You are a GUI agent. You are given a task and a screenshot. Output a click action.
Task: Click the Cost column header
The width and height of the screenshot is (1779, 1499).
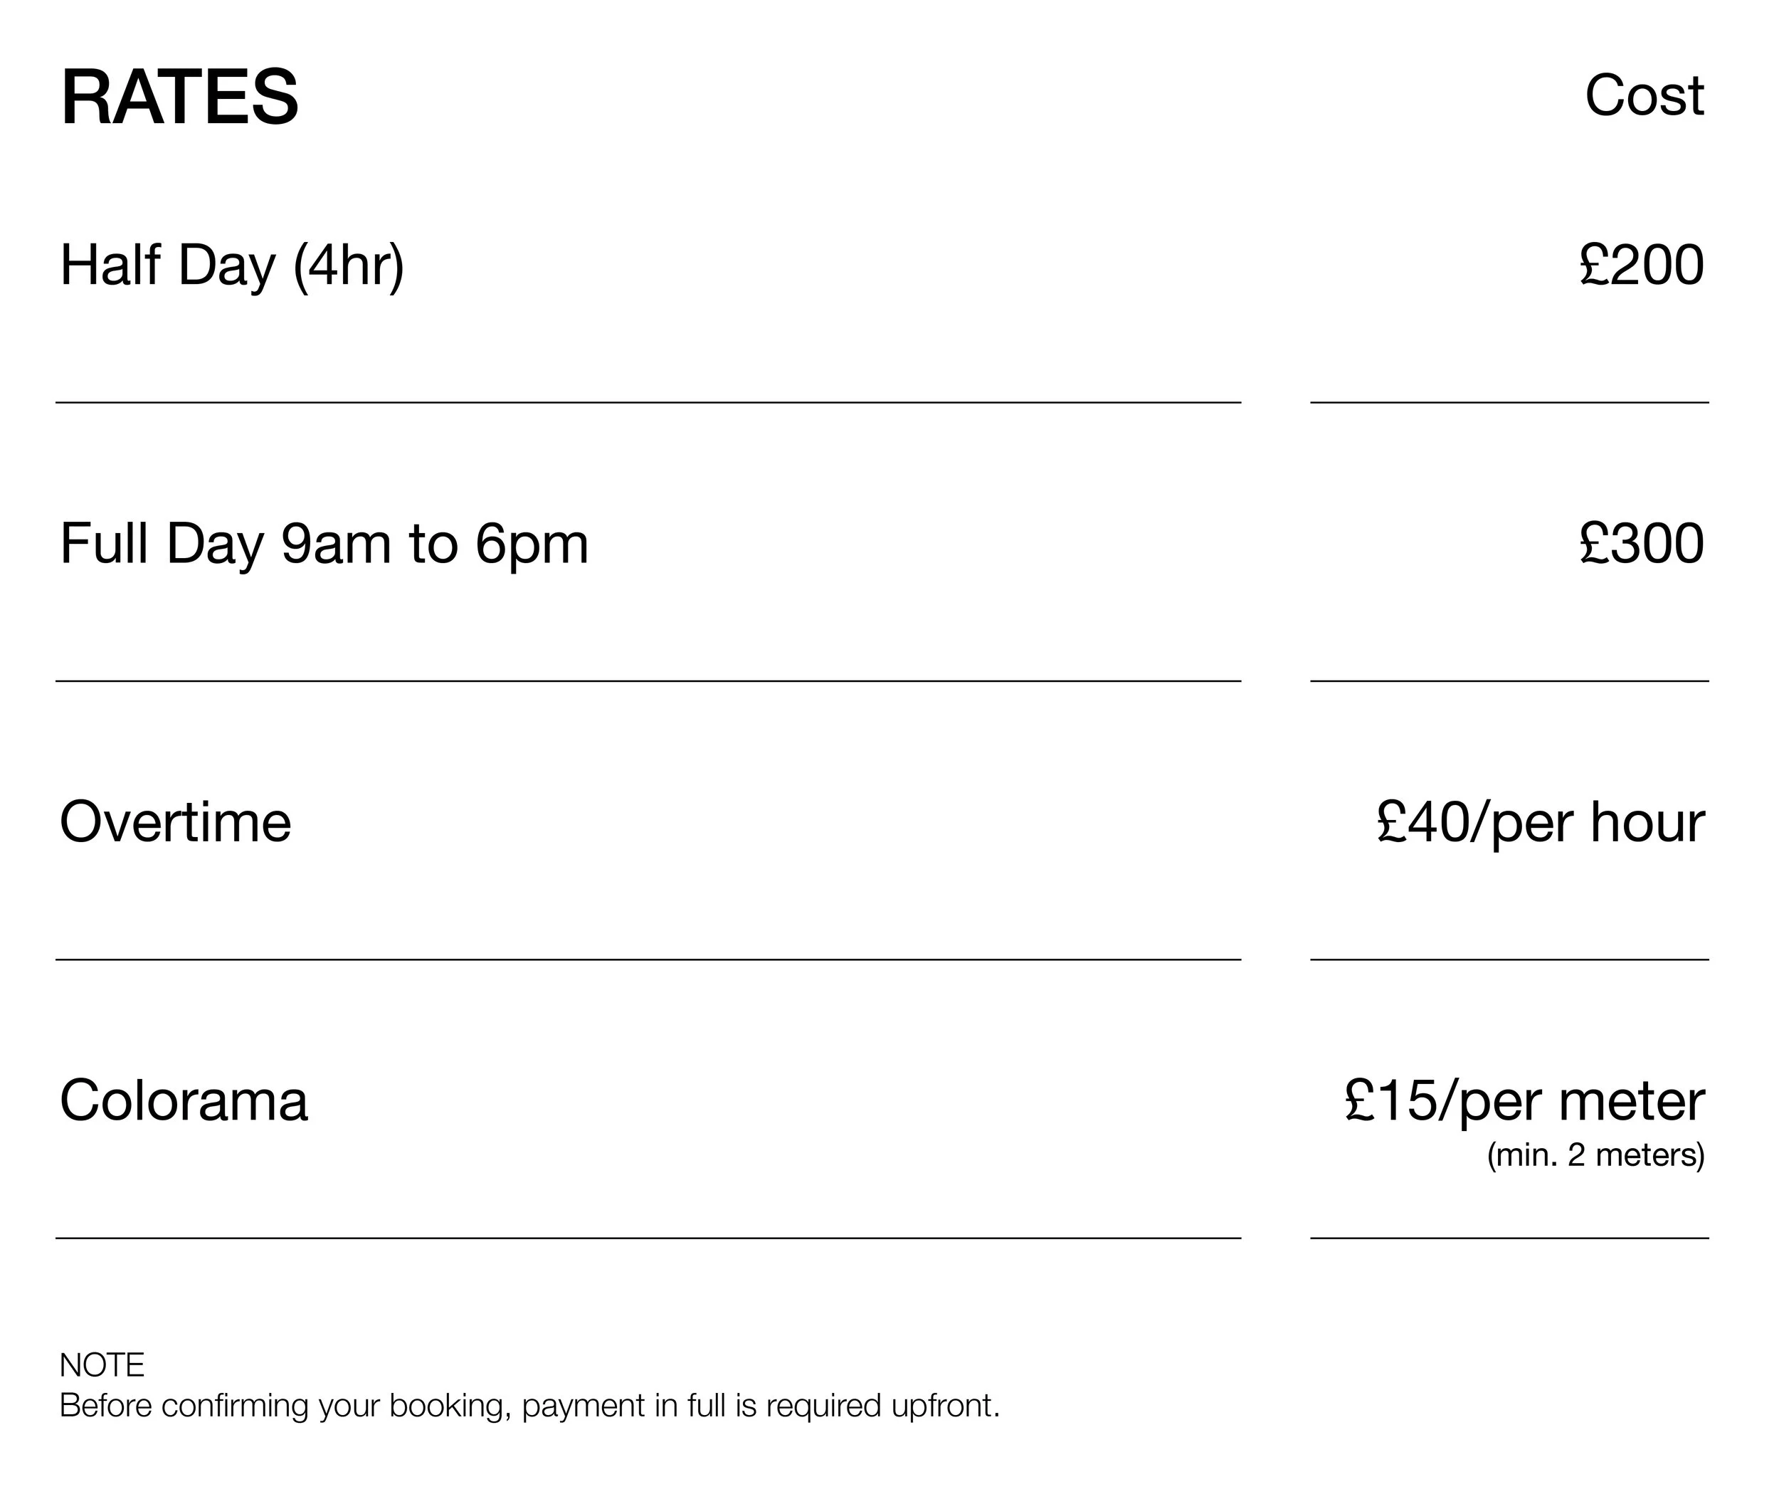coord(1643,95)
